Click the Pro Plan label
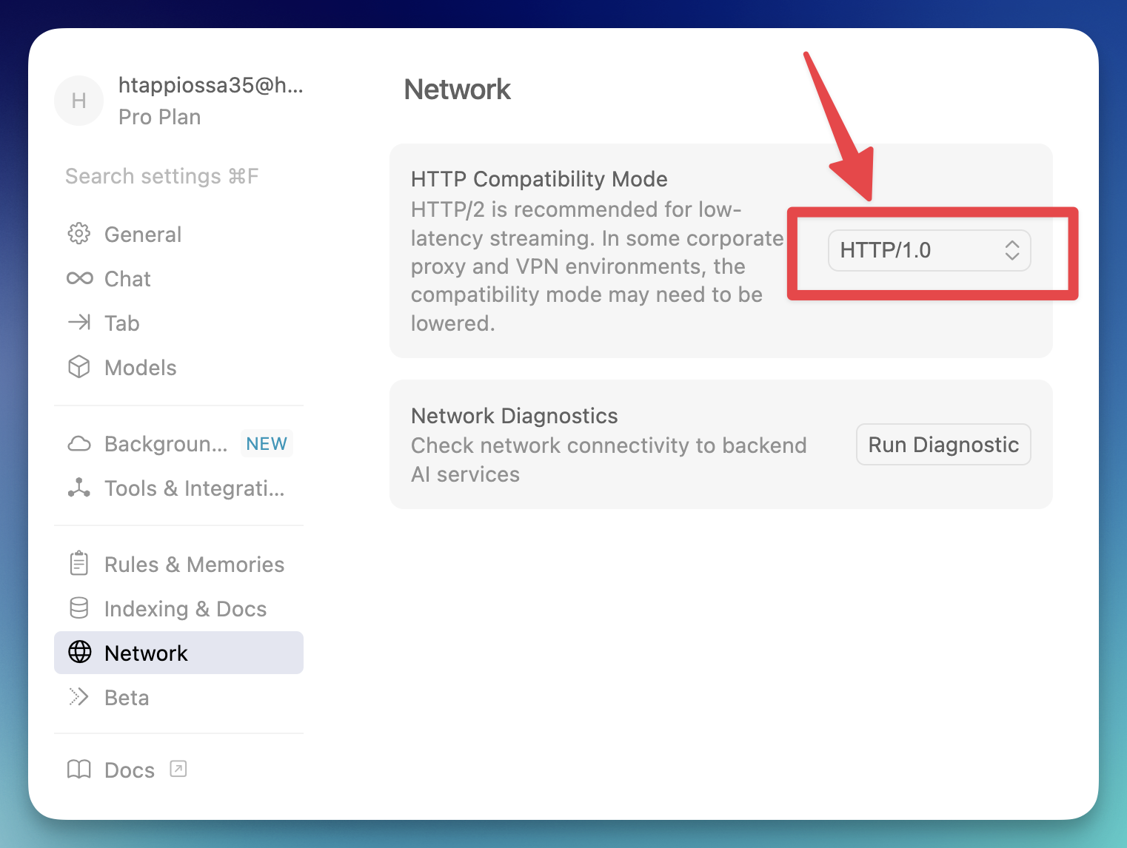This screenshot has height=848, width=1127. click(x=160, y=117)
